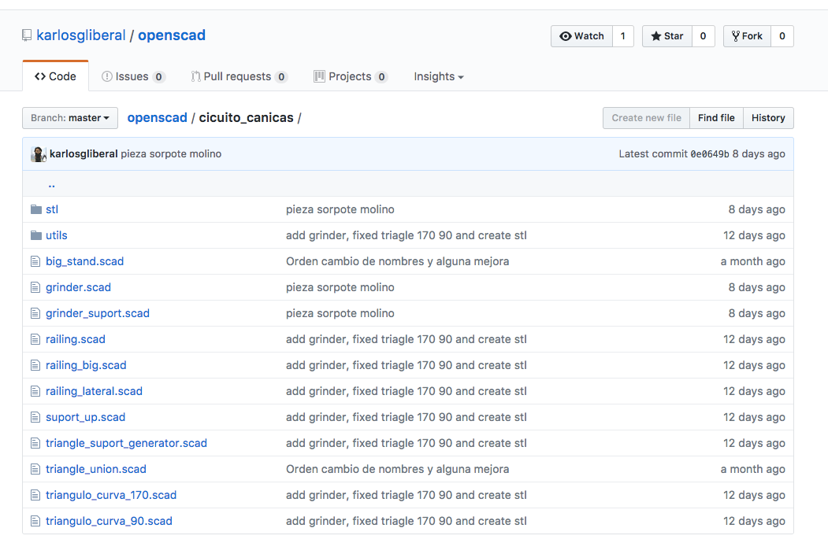Click the file icon beside triangle_union.scad
The height and width of the screenshot is (554, 828).
click(35, 469)
